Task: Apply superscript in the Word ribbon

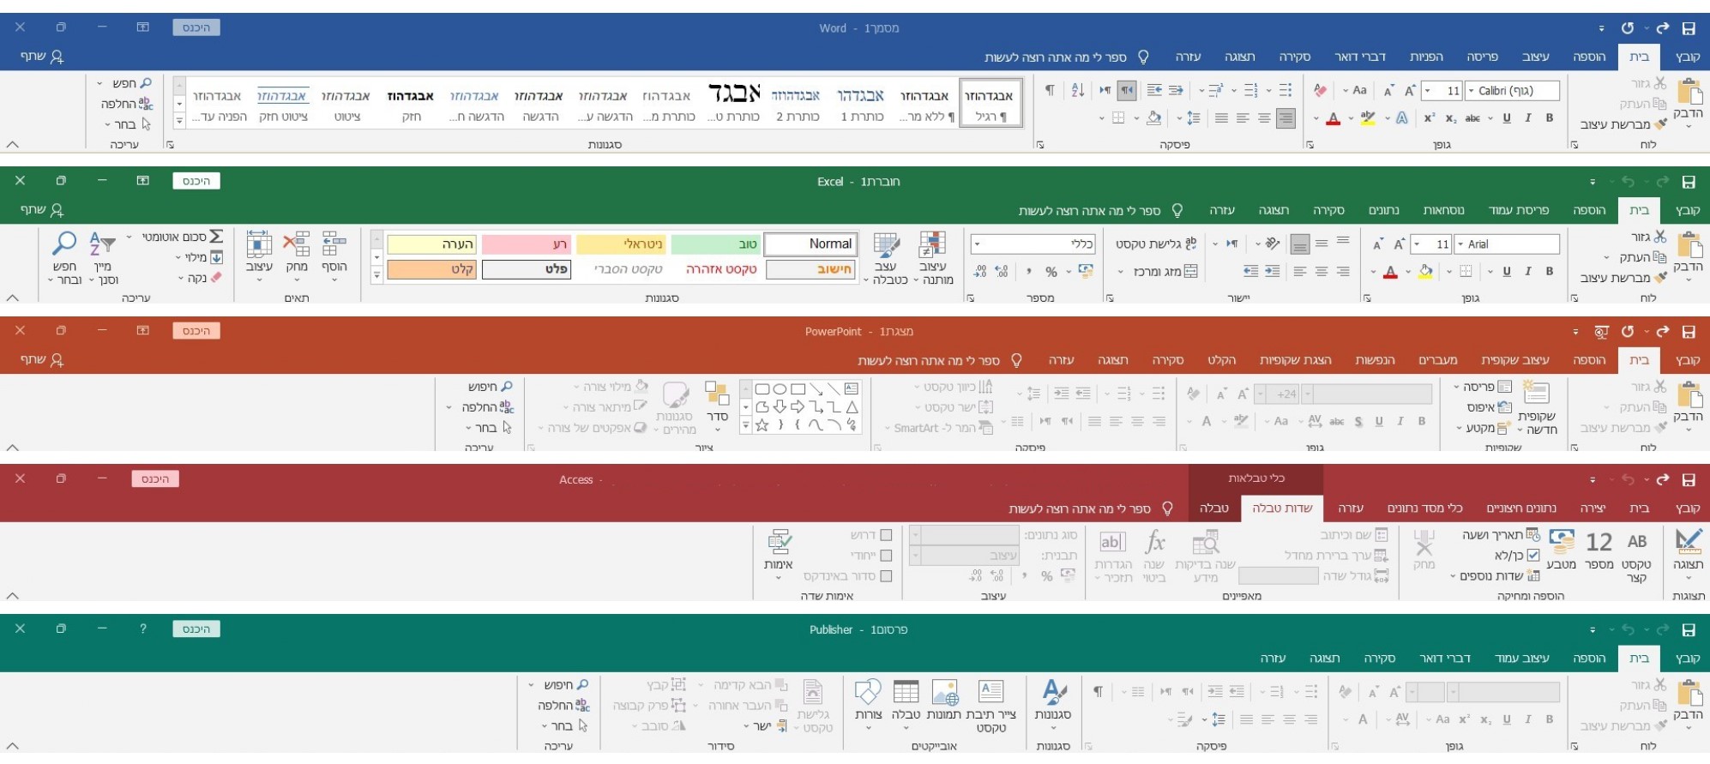Action: pyautogui.click(x=1430, y=118)
